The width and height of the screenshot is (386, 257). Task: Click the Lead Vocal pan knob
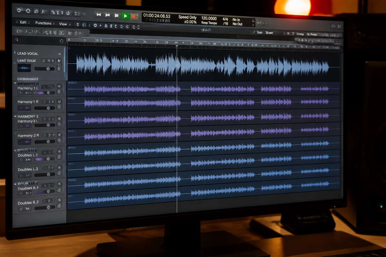[x=59, y=69]
